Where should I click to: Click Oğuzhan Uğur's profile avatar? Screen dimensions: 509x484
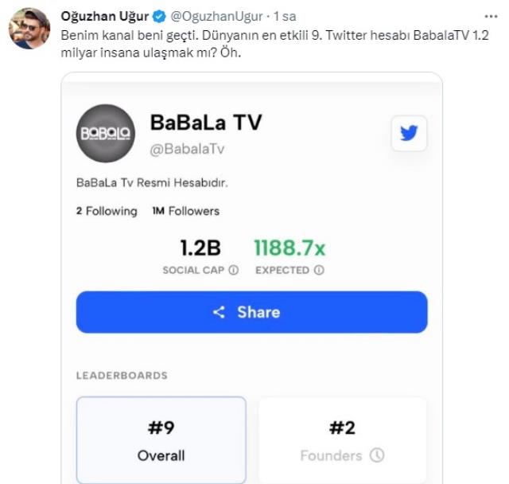click(x=29, y=29)
